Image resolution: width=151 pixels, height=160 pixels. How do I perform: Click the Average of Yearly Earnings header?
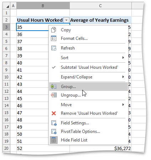click(x=100, y=20)
